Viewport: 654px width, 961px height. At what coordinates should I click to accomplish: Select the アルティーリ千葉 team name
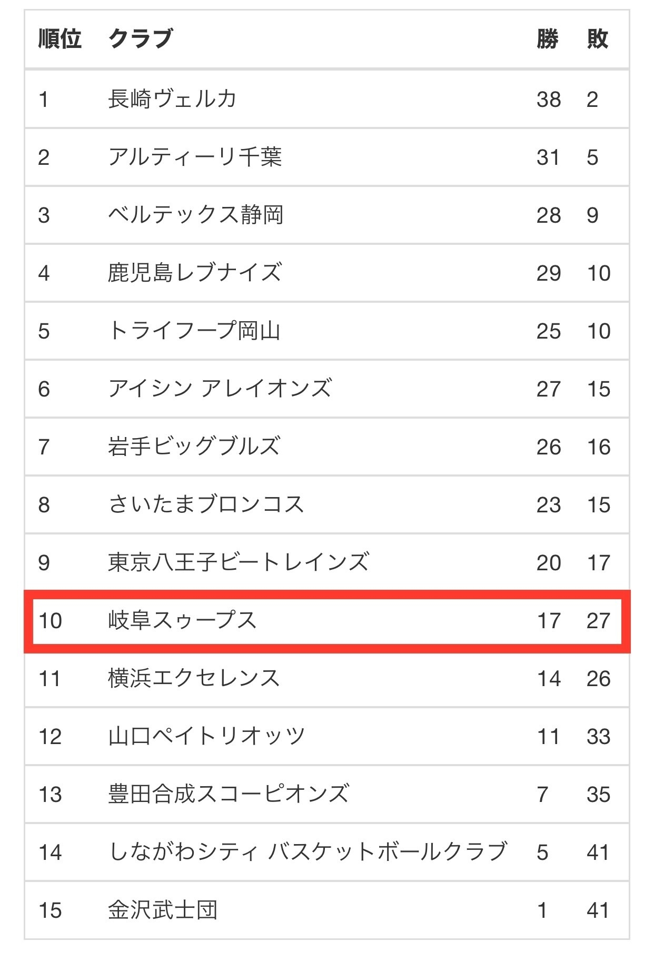click(x=195, y=157)
